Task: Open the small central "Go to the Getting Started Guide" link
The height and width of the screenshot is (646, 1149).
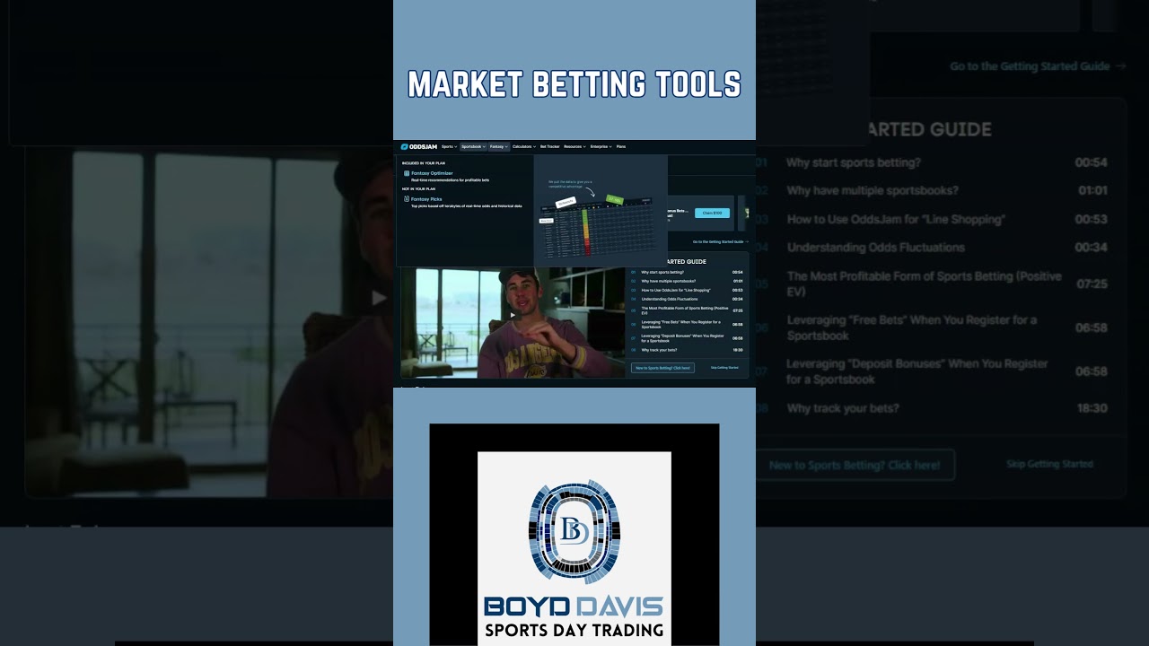Action: [x=720, y=242]
